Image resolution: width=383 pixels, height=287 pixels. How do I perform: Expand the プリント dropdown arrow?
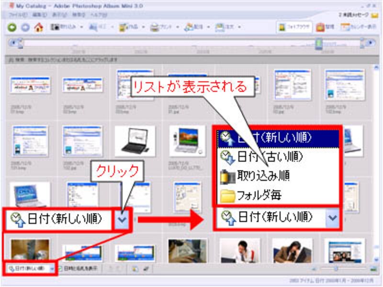(x=178, y=27)
